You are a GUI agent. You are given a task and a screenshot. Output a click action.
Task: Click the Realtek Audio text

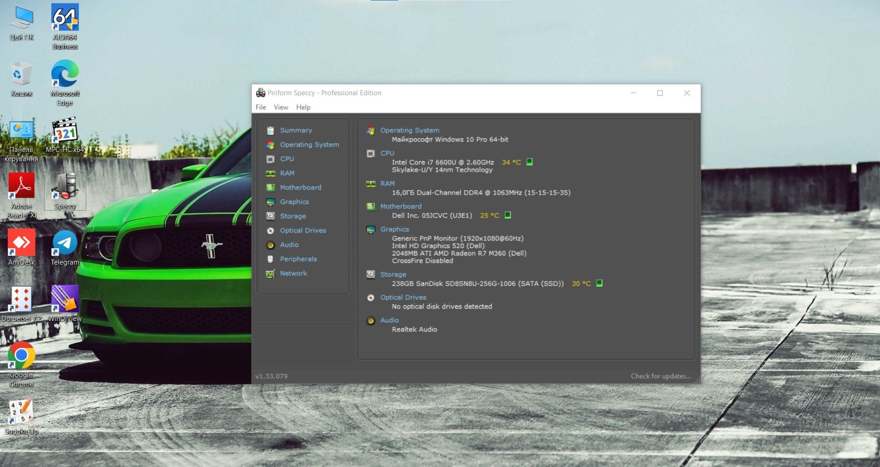click(415, 329)
